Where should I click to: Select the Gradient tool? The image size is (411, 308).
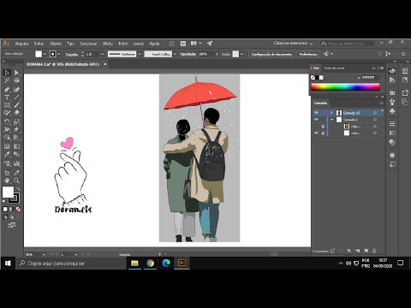coord(16,146)
